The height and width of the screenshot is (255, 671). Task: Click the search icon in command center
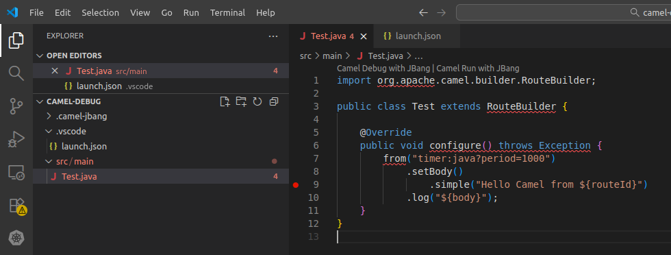tap(635, 12)
